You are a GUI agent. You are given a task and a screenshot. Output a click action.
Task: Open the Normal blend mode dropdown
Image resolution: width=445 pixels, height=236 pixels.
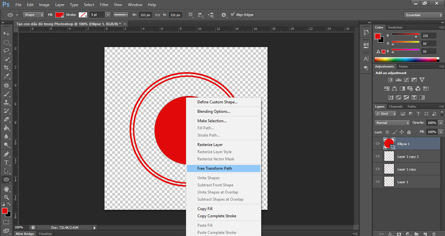[x=392, y=123]
